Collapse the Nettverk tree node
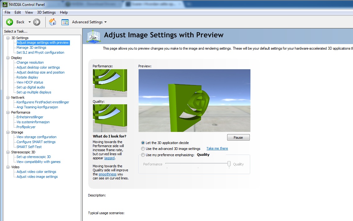The image size is (353, 221). point(8,97)
